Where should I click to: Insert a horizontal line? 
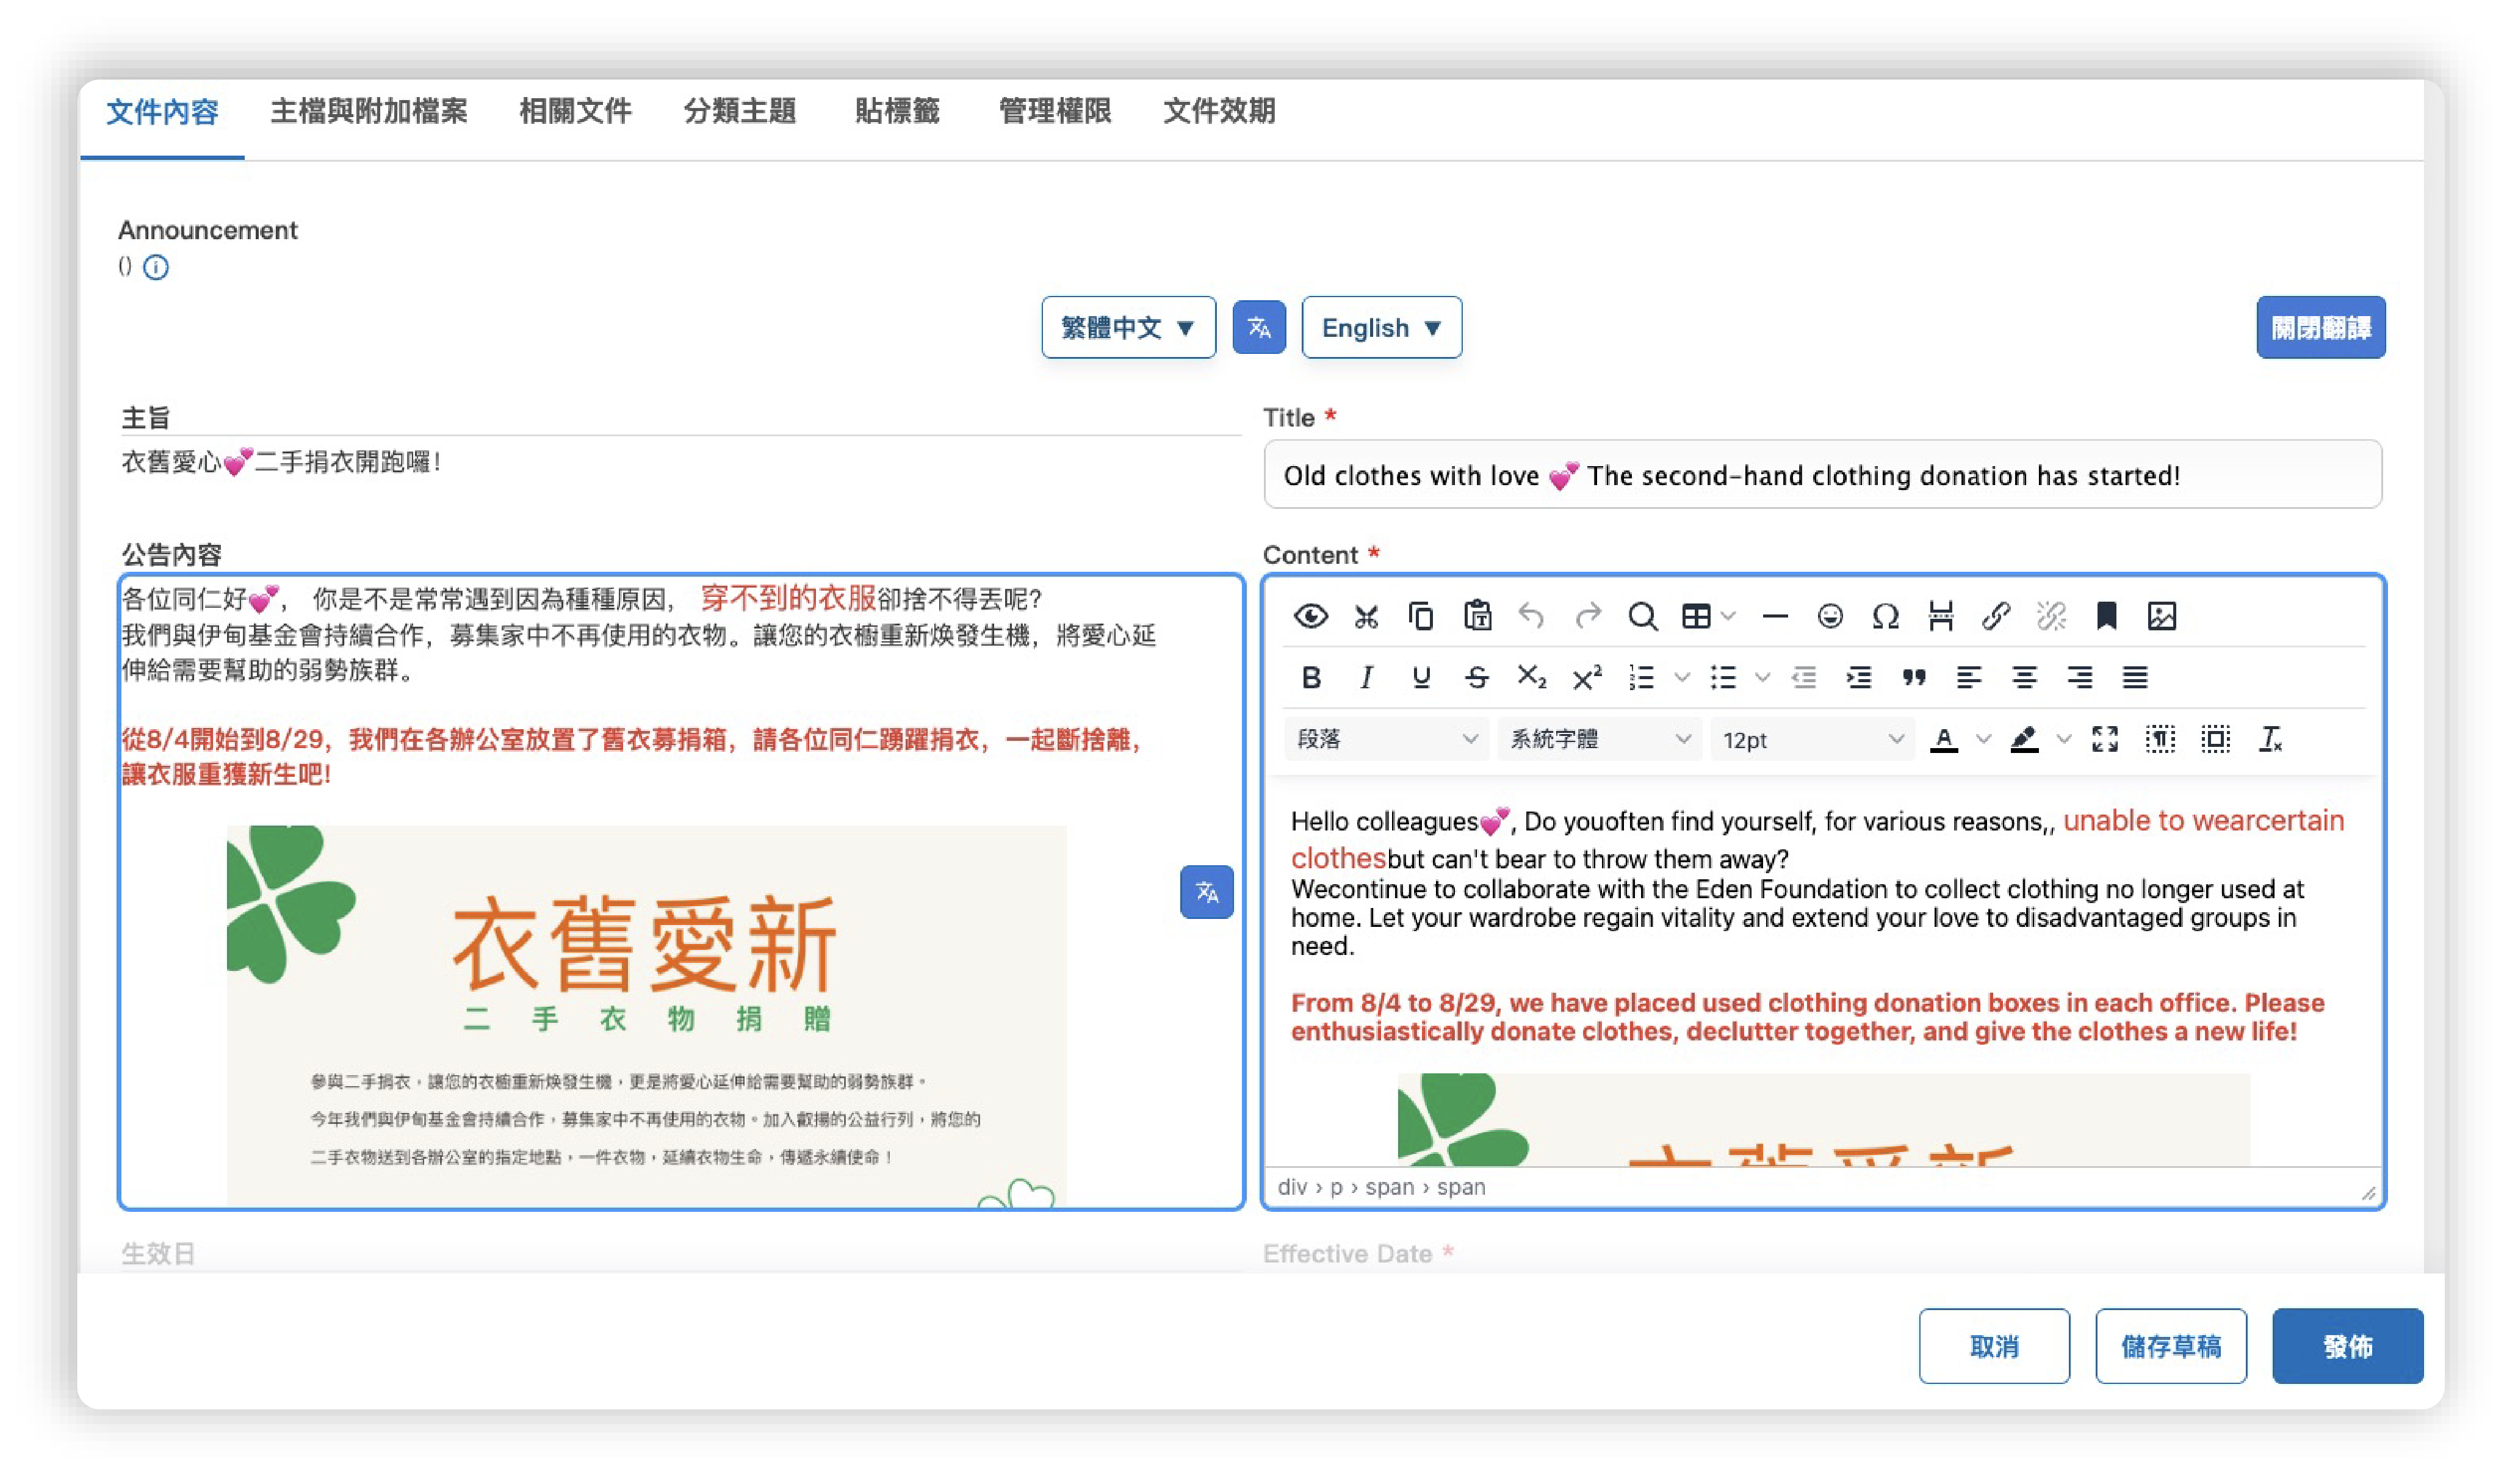(1775, 616)
